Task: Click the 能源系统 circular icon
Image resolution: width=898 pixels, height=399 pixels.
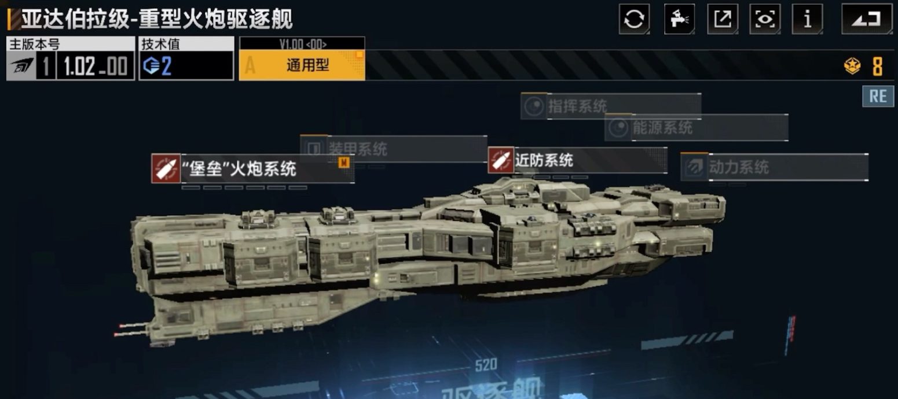Action: point(619,128)
